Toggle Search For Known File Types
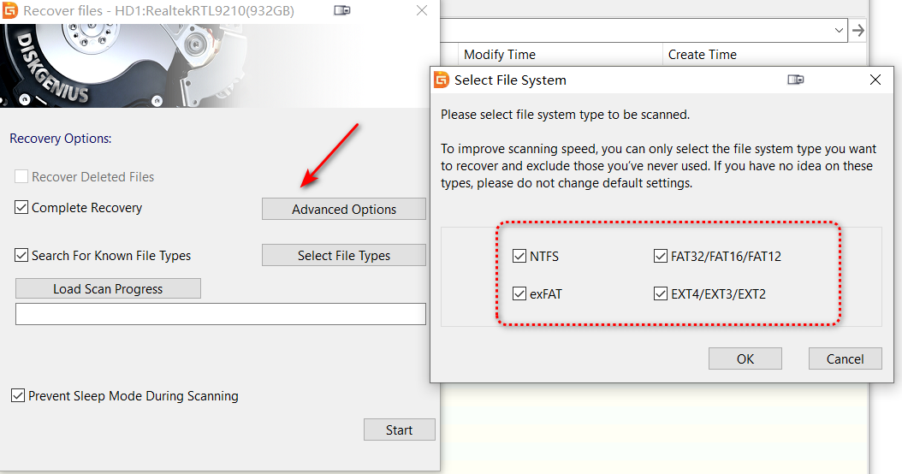This screenshot has width=902, height=474. (21, 255)
